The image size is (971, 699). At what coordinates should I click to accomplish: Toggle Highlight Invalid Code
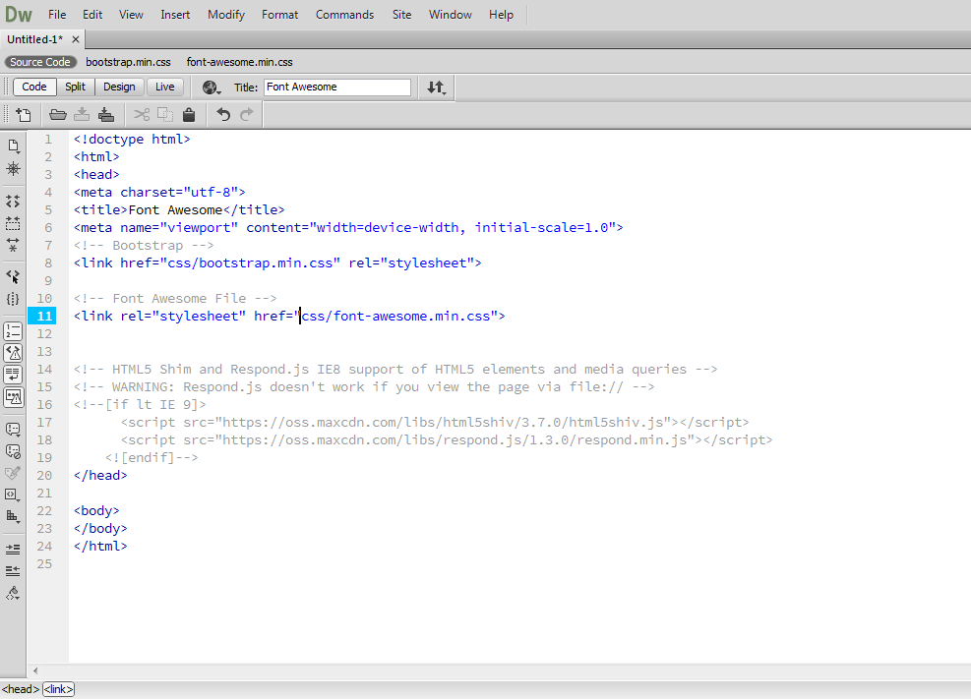[x=13, y=353]
